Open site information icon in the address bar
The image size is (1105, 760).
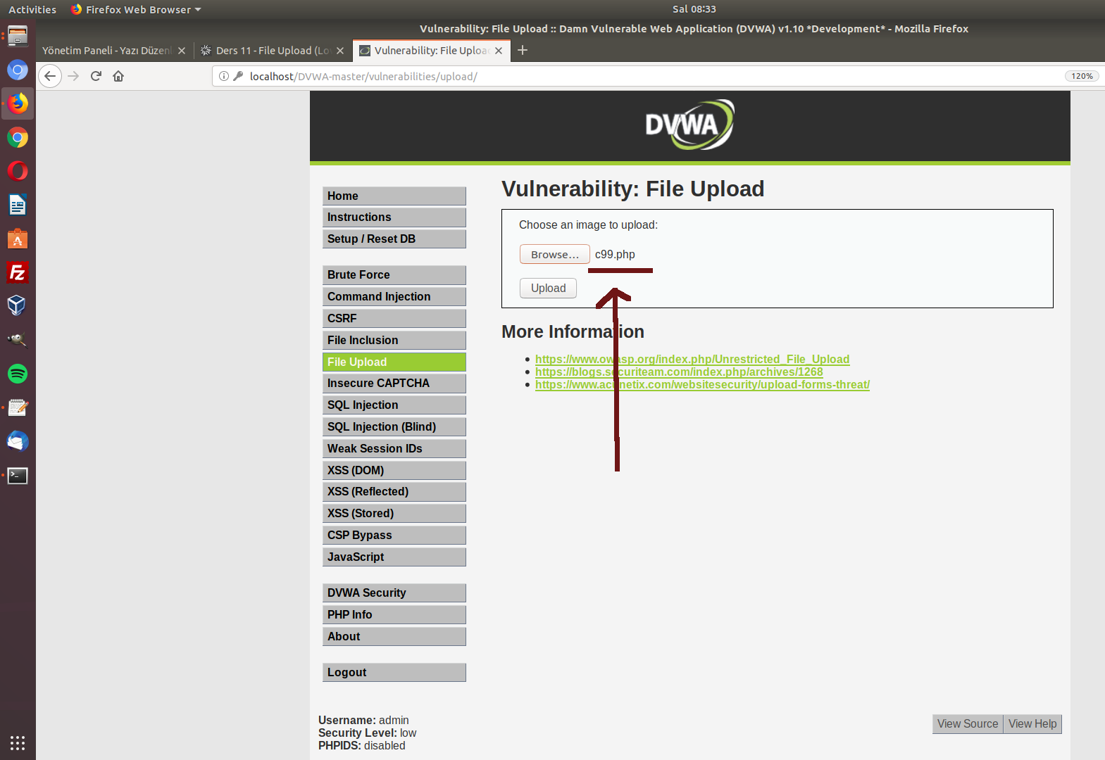pos(224,76)
